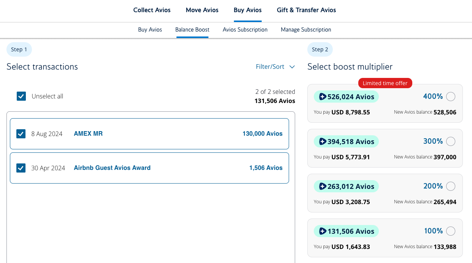Click the 100% multiplier text
472x263 pixels.
point(433,231)
